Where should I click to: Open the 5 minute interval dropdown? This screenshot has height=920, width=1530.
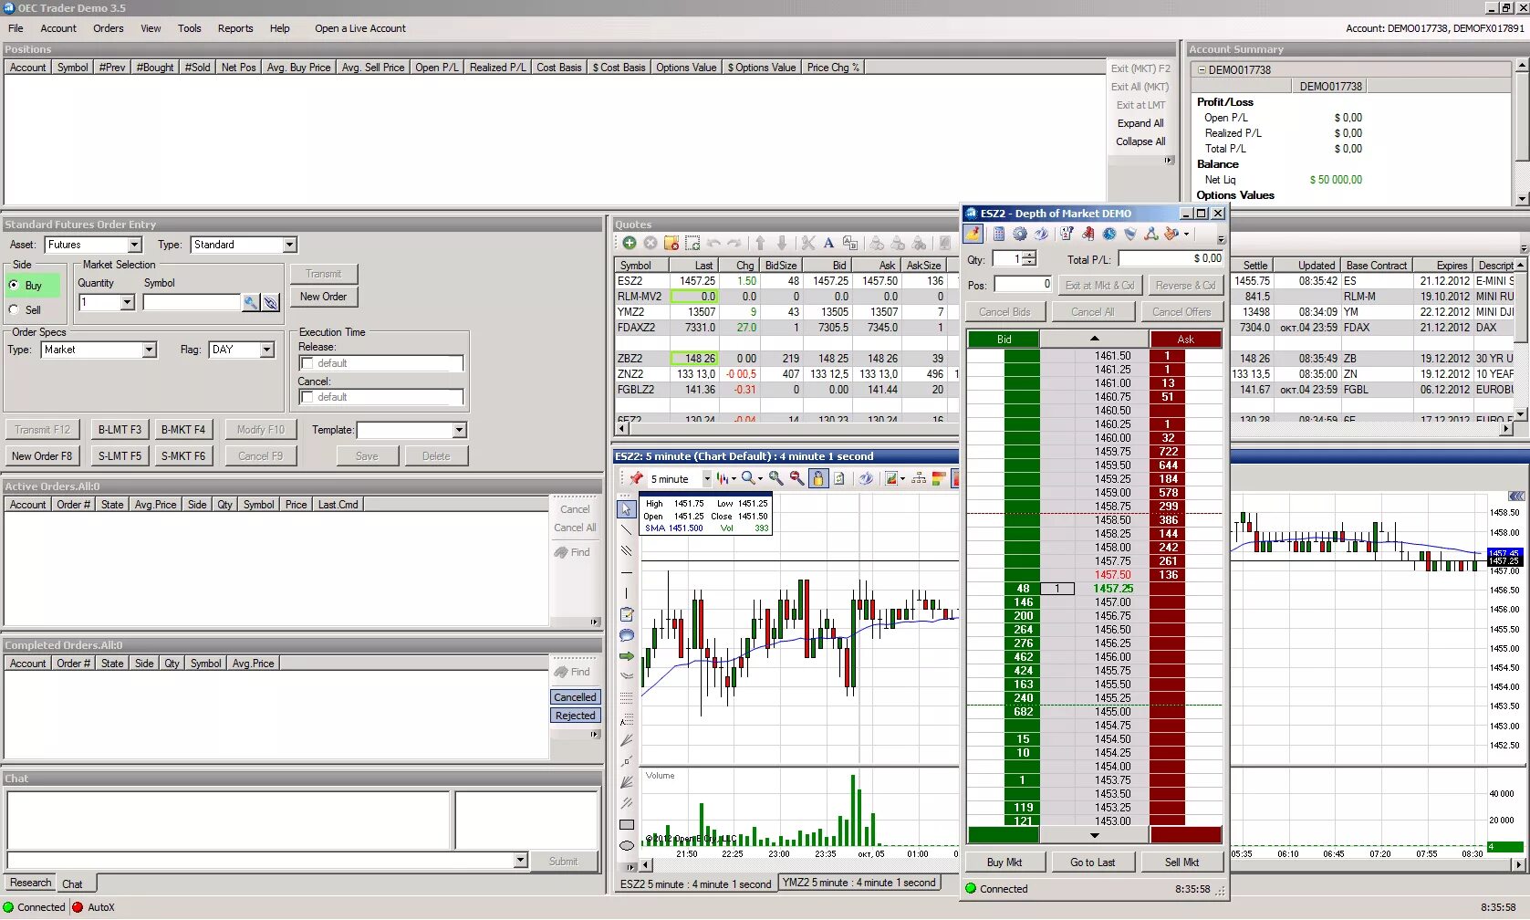tap(706, 478)
